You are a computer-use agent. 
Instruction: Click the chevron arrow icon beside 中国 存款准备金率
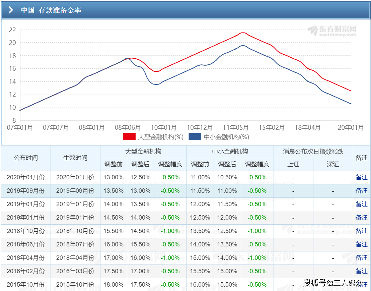click(x=11, y=10)
